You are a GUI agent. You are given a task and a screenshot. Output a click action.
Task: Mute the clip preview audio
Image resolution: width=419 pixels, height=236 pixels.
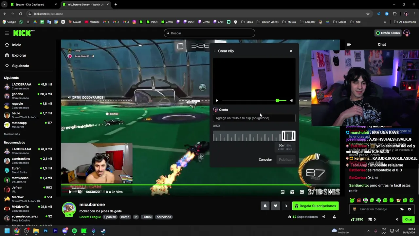(291, 101)
